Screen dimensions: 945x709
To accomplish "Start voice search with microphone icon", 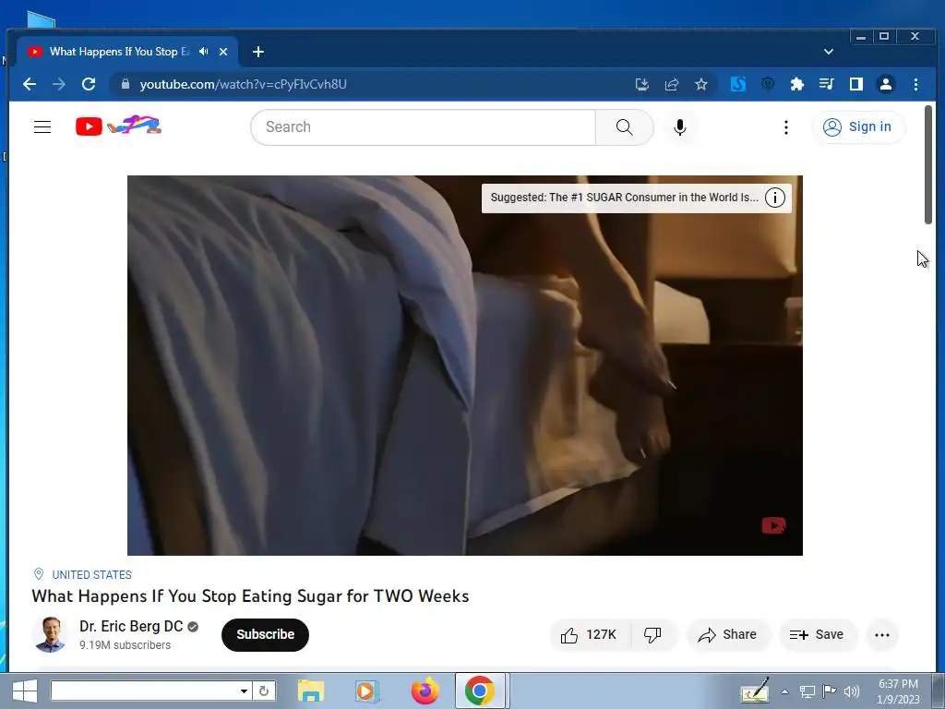I will (x=680, y=127).
